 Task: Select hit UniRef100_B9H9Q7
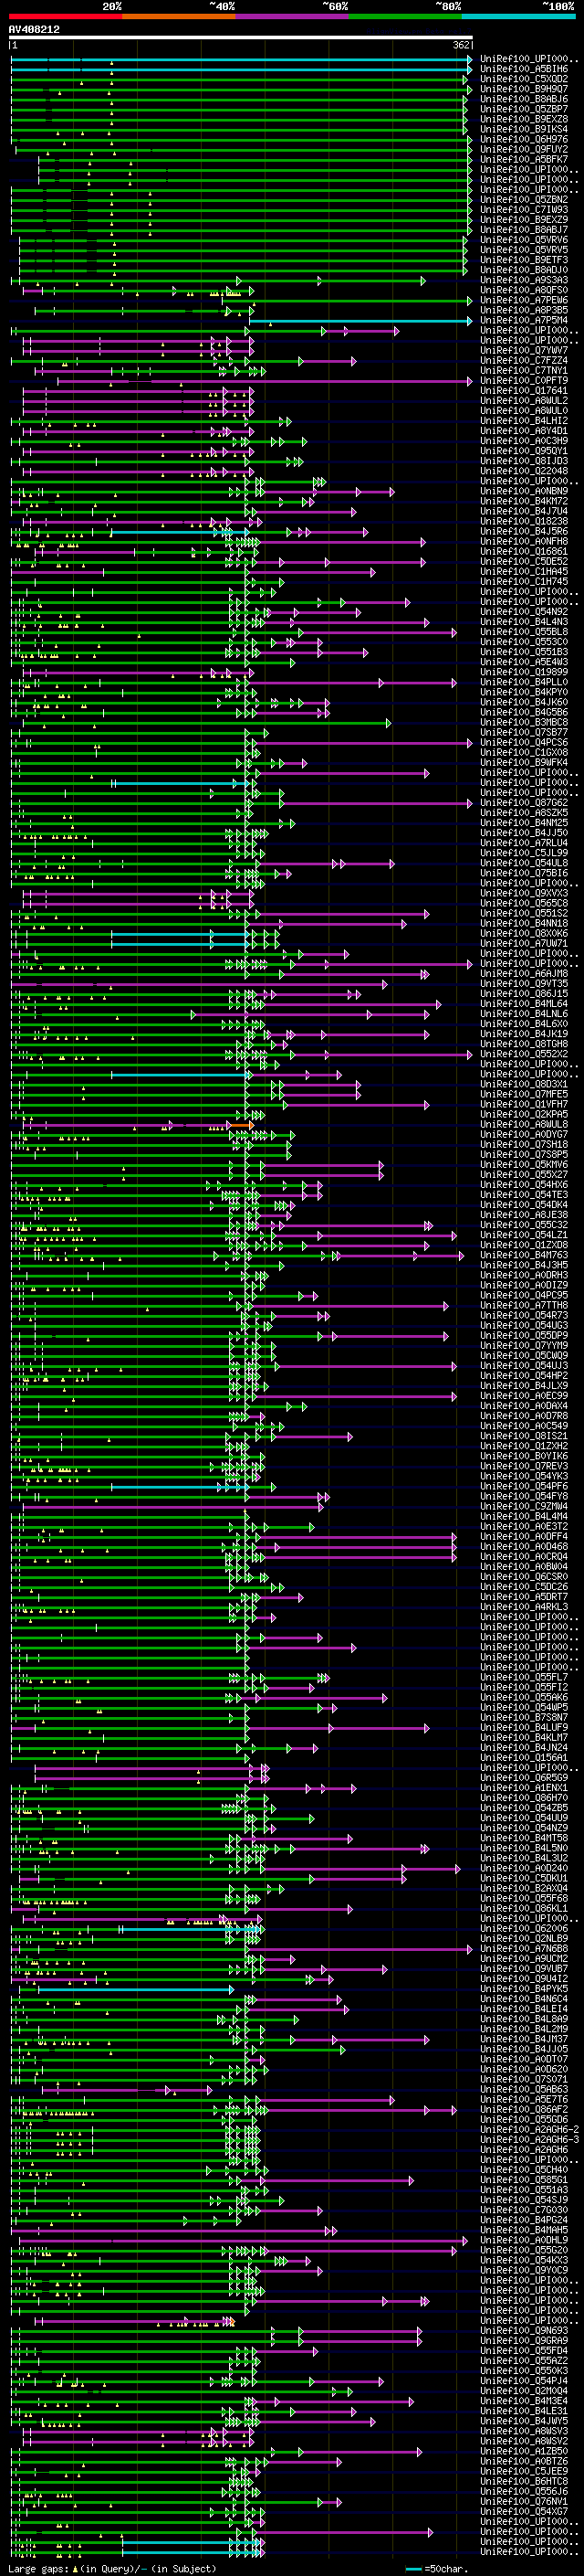tap(524, 90)
